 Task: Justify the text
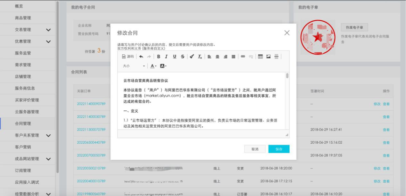point(233,57)
